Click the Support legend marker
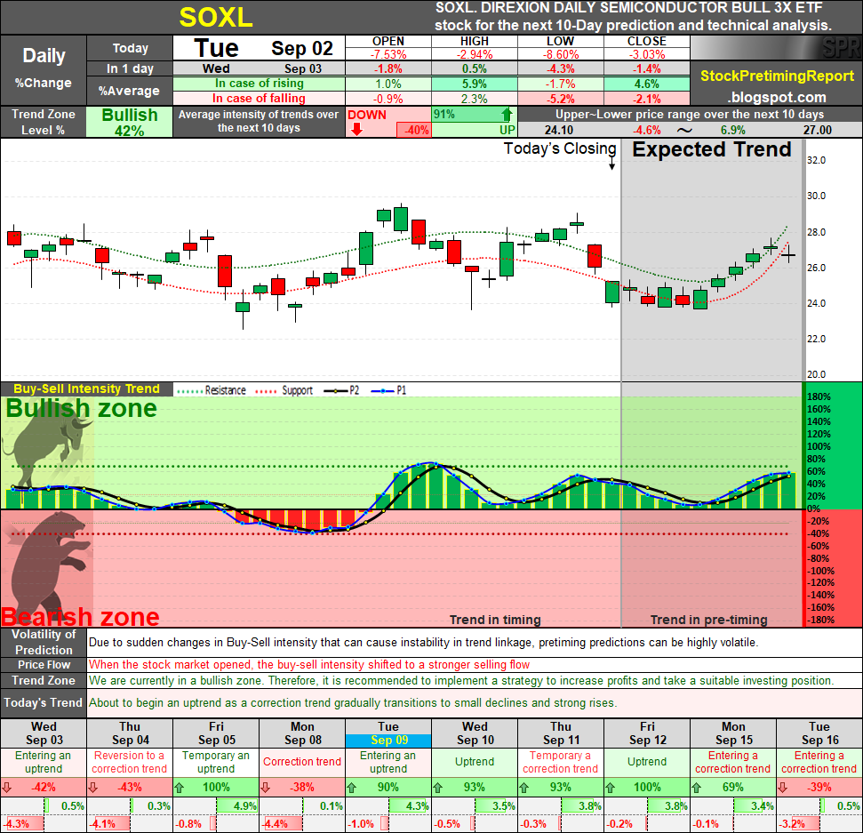The image size is (863, 833). tap(267, 391)
